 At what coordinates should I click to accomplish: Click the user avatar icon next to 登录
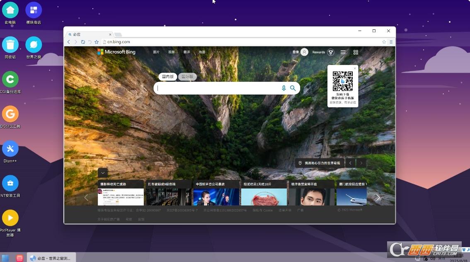304,52
